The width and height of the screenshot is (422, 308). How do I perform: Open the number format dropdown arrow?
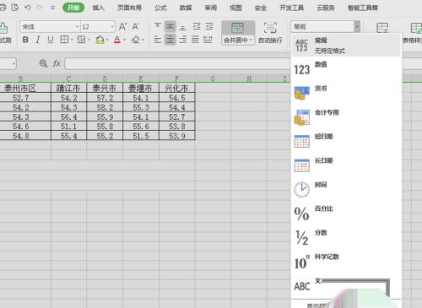[x=357, y=27]
